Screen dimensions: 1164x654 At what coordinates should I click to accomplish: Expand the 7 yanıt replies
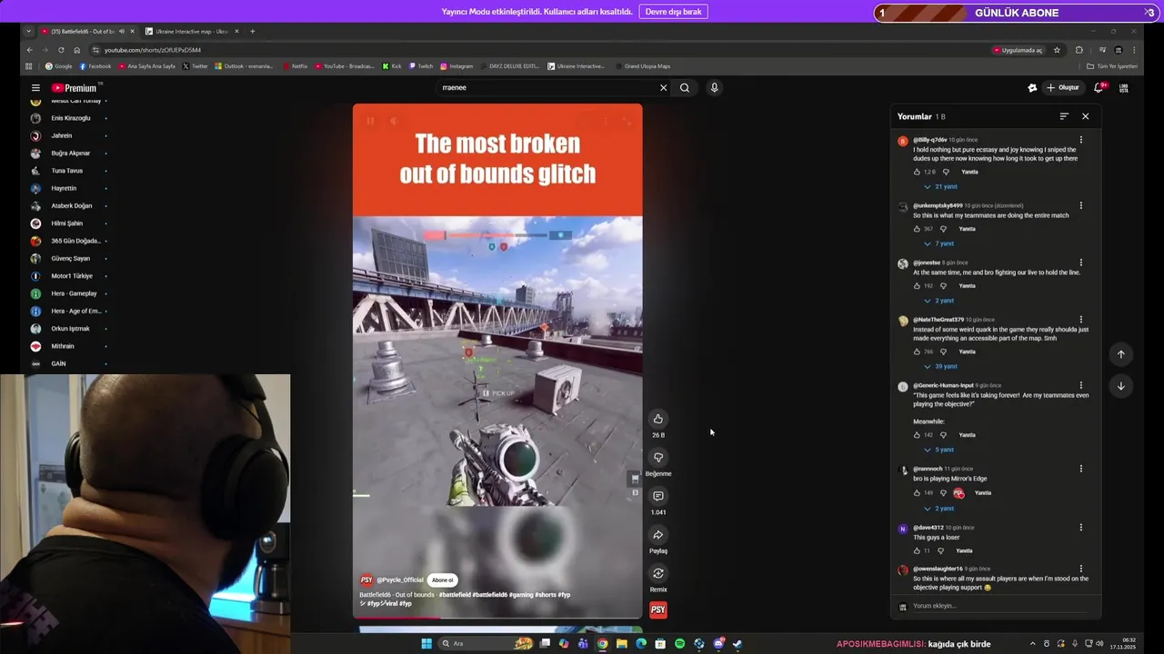click(939, 243)
